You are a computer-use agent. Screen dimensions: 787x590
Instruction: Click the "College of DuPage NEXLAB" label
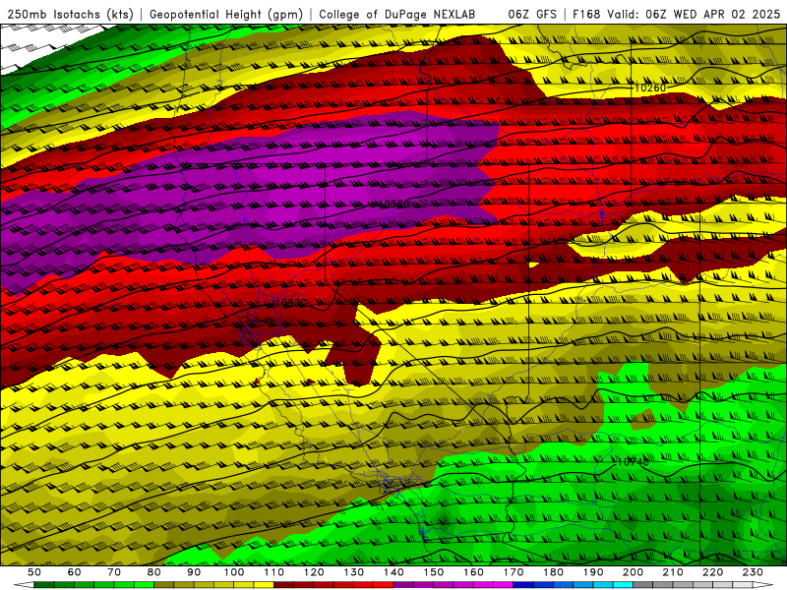(396, 14)
